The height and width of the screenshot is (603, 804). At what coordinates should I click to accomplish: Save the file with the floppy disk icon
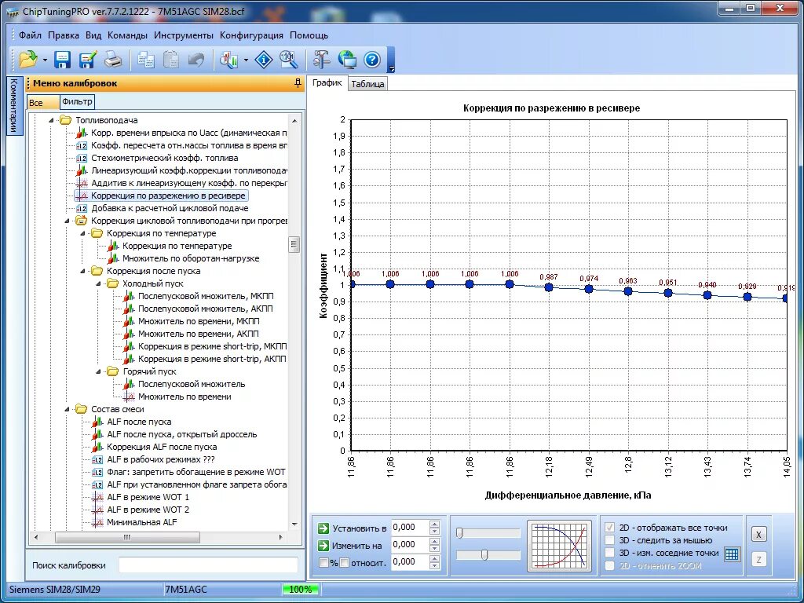pyautogui.click(x=63, y=60)
